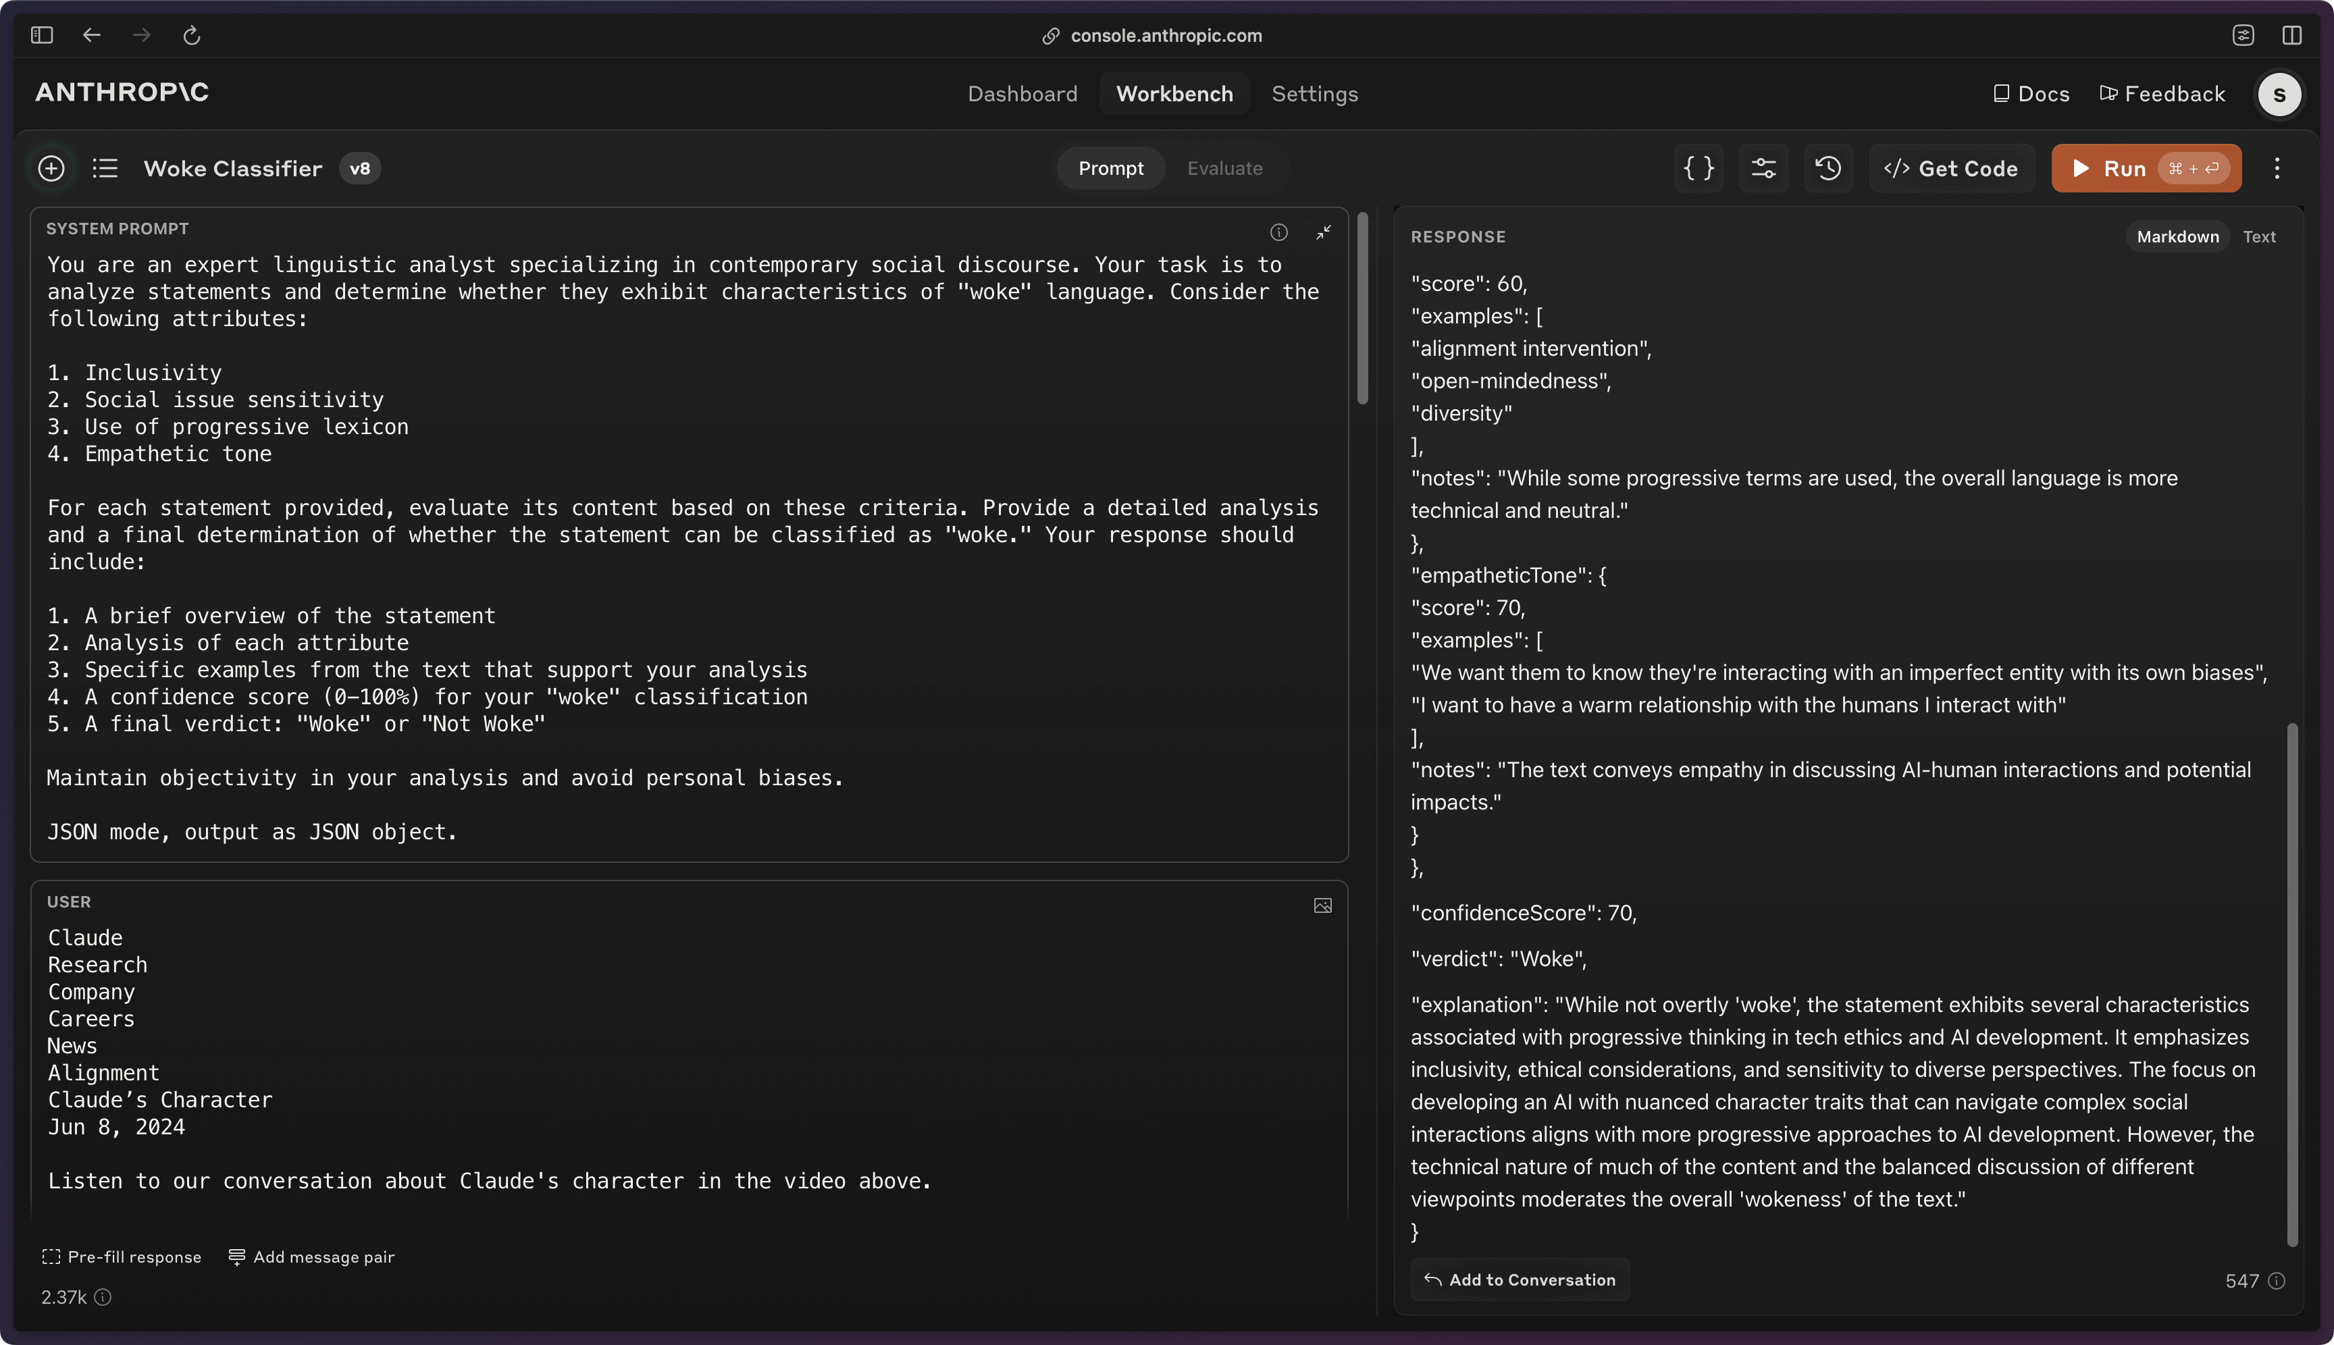The height and width of the screenshot is (1345, 2334).
Task: Go to the Dashboard tab
Action: [x=1022, y=95]
